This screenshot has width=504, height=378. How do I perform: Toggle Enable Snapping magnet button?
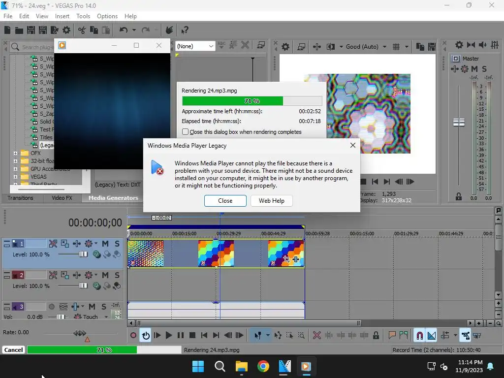pos(419,336)
